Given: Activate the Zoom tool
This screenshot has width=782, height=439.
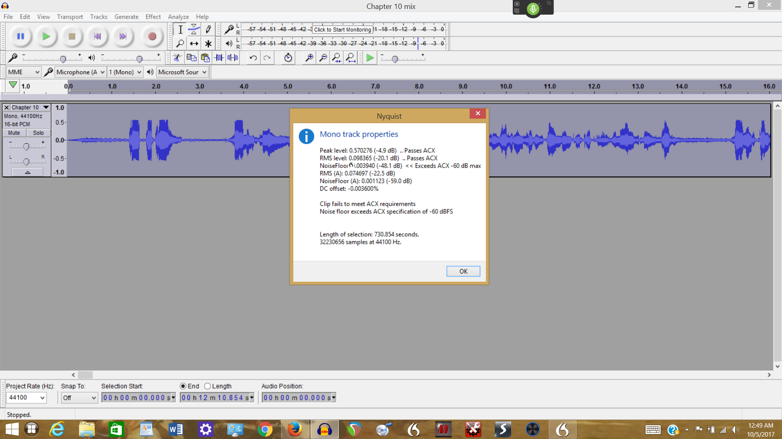Looking at the screenshot, I should tap(180, 43).
